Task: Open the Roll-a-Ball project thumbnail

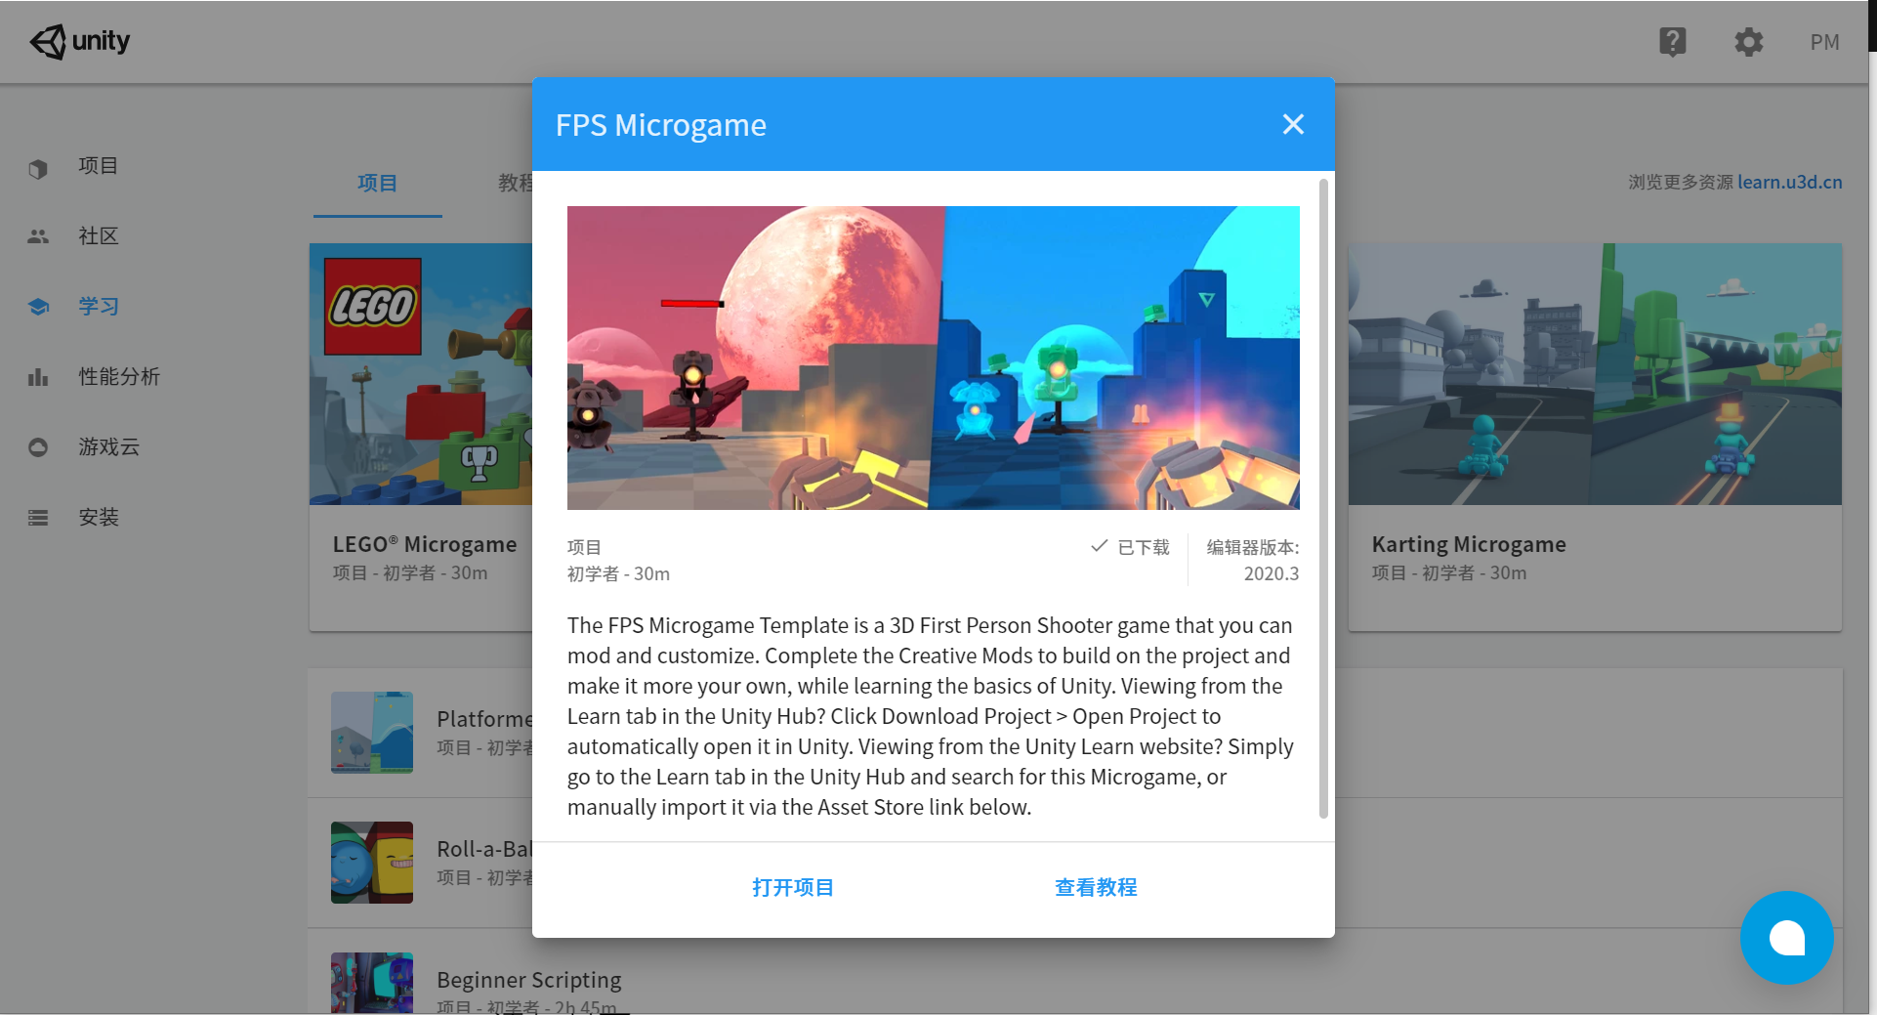Action: click(372, 863)
